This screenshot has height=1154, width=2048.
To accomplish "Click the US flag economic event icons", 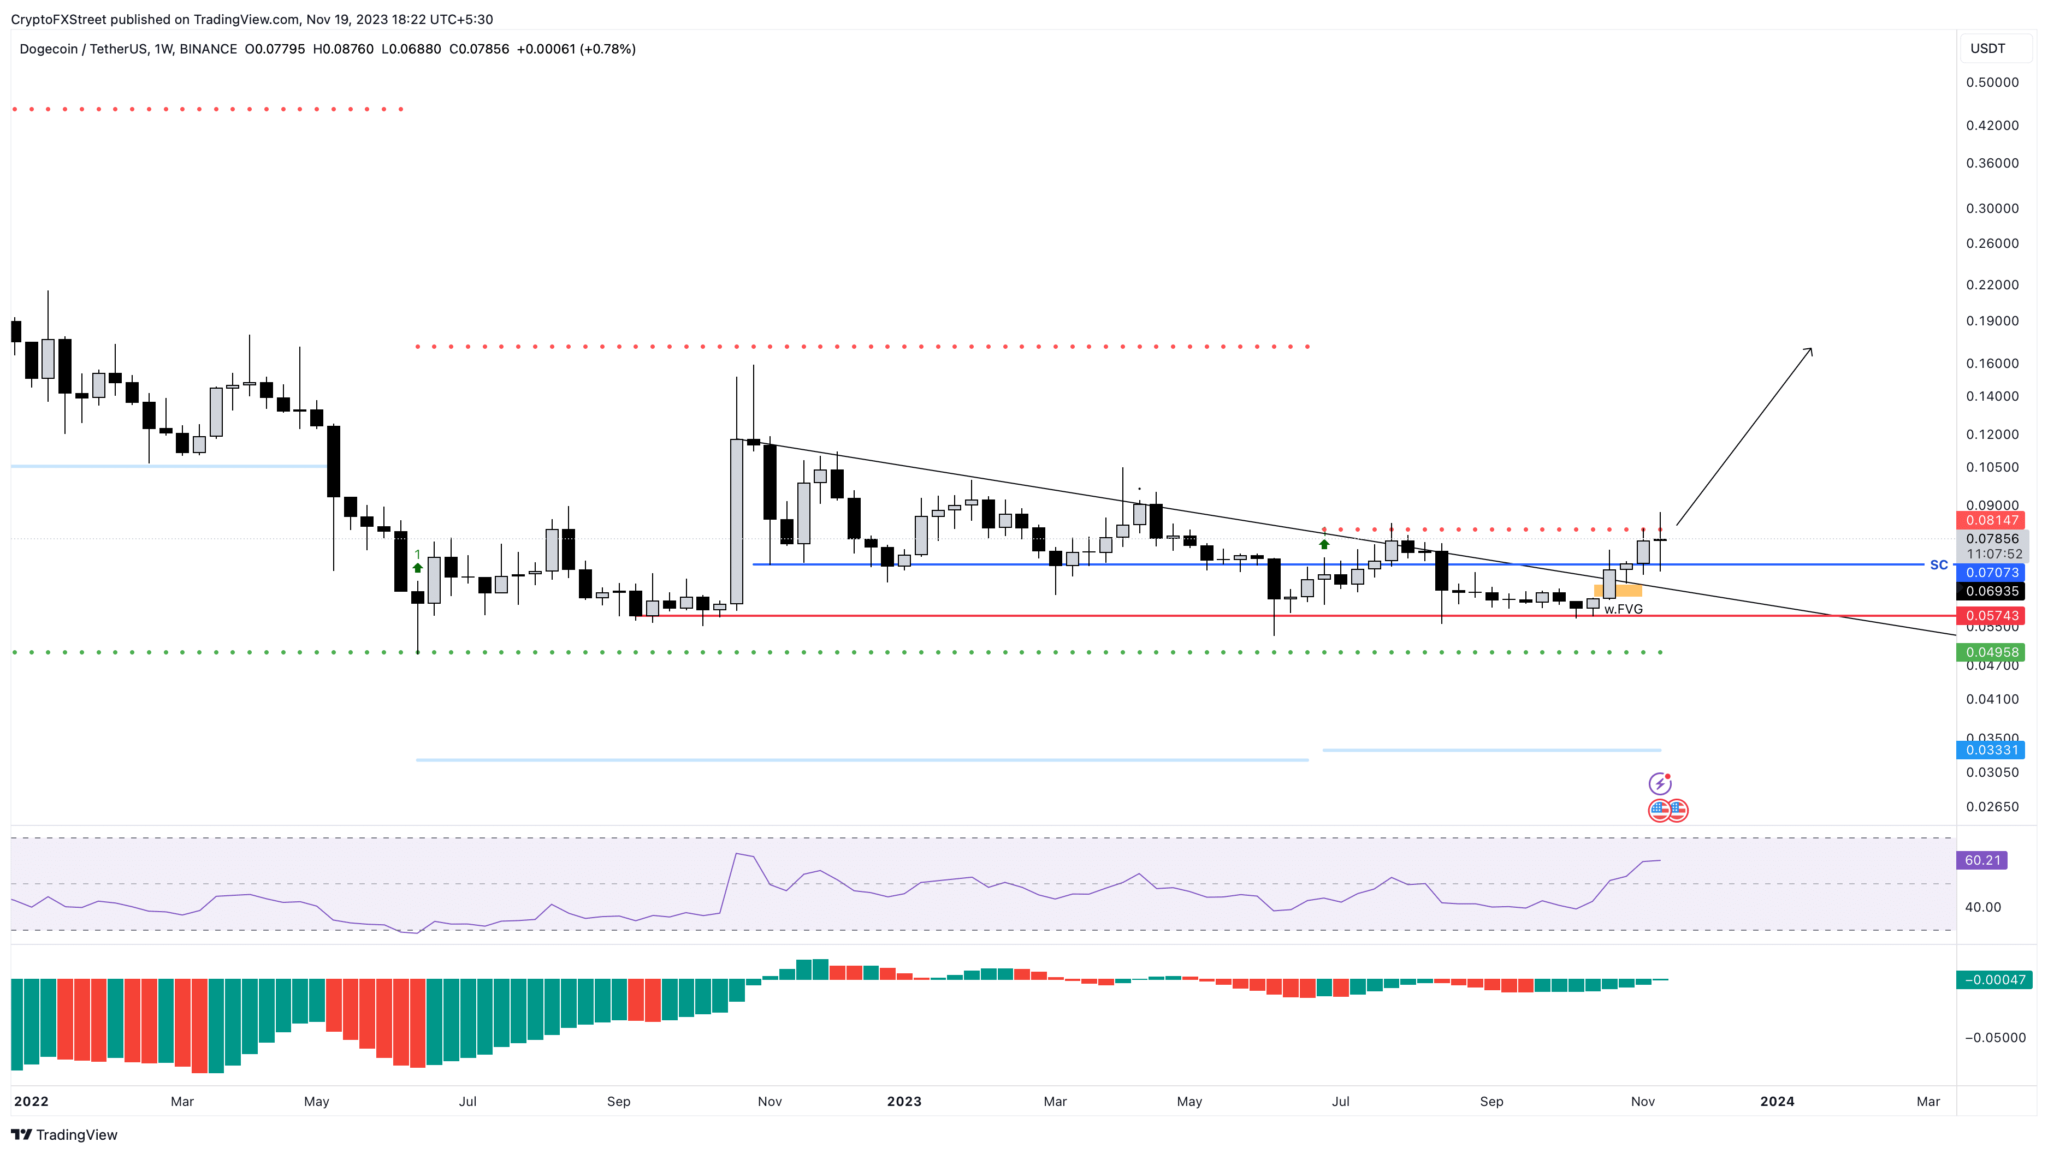I will 1668,811.
